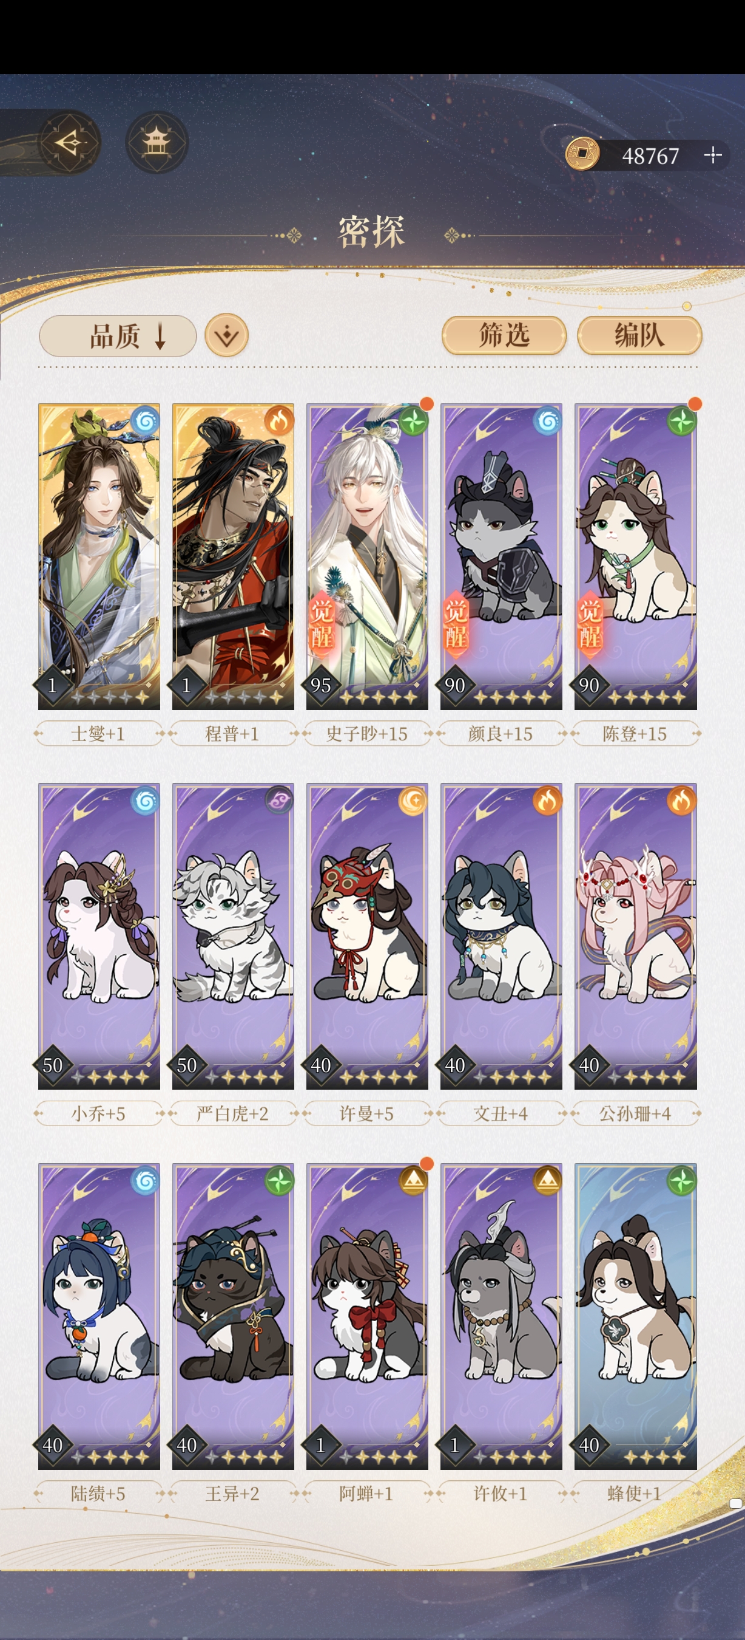Tap the 陈登+15 name label
This screenshot has height=1640, width=745.
[x=635, y=733]
